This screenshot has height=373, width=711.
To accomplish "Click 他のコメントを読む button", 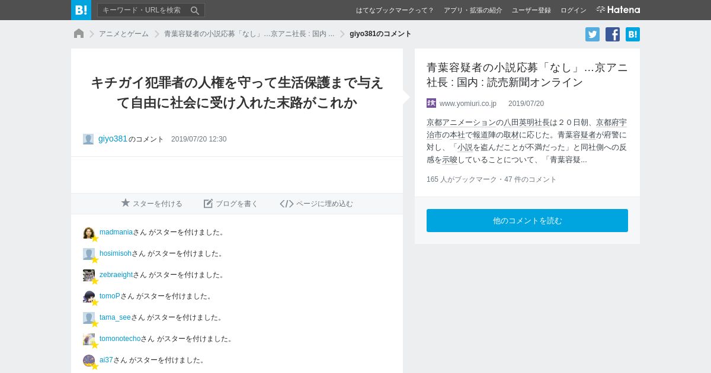I will click(527, 220).
